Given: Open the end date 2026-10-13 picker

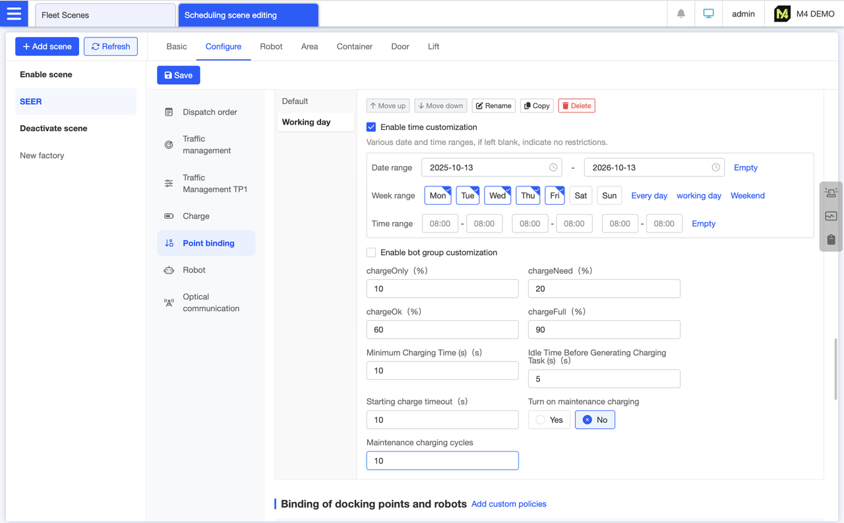Looking at the screenshot, I should click(x=654, y=167).
